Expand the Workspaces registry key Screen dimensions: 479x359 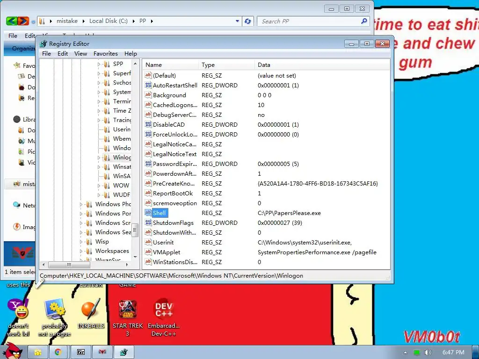point(81,251)
